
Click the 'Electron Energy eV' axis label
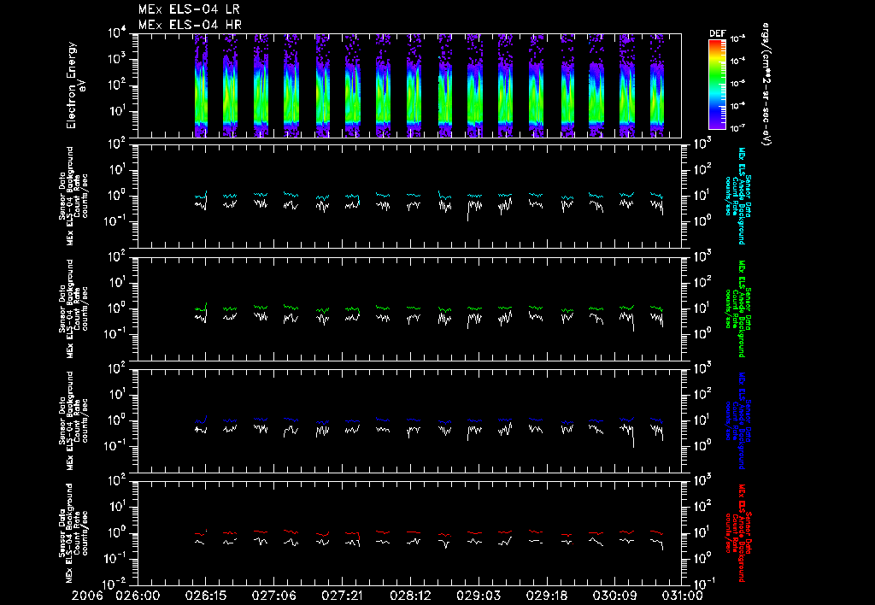point(75,85)
